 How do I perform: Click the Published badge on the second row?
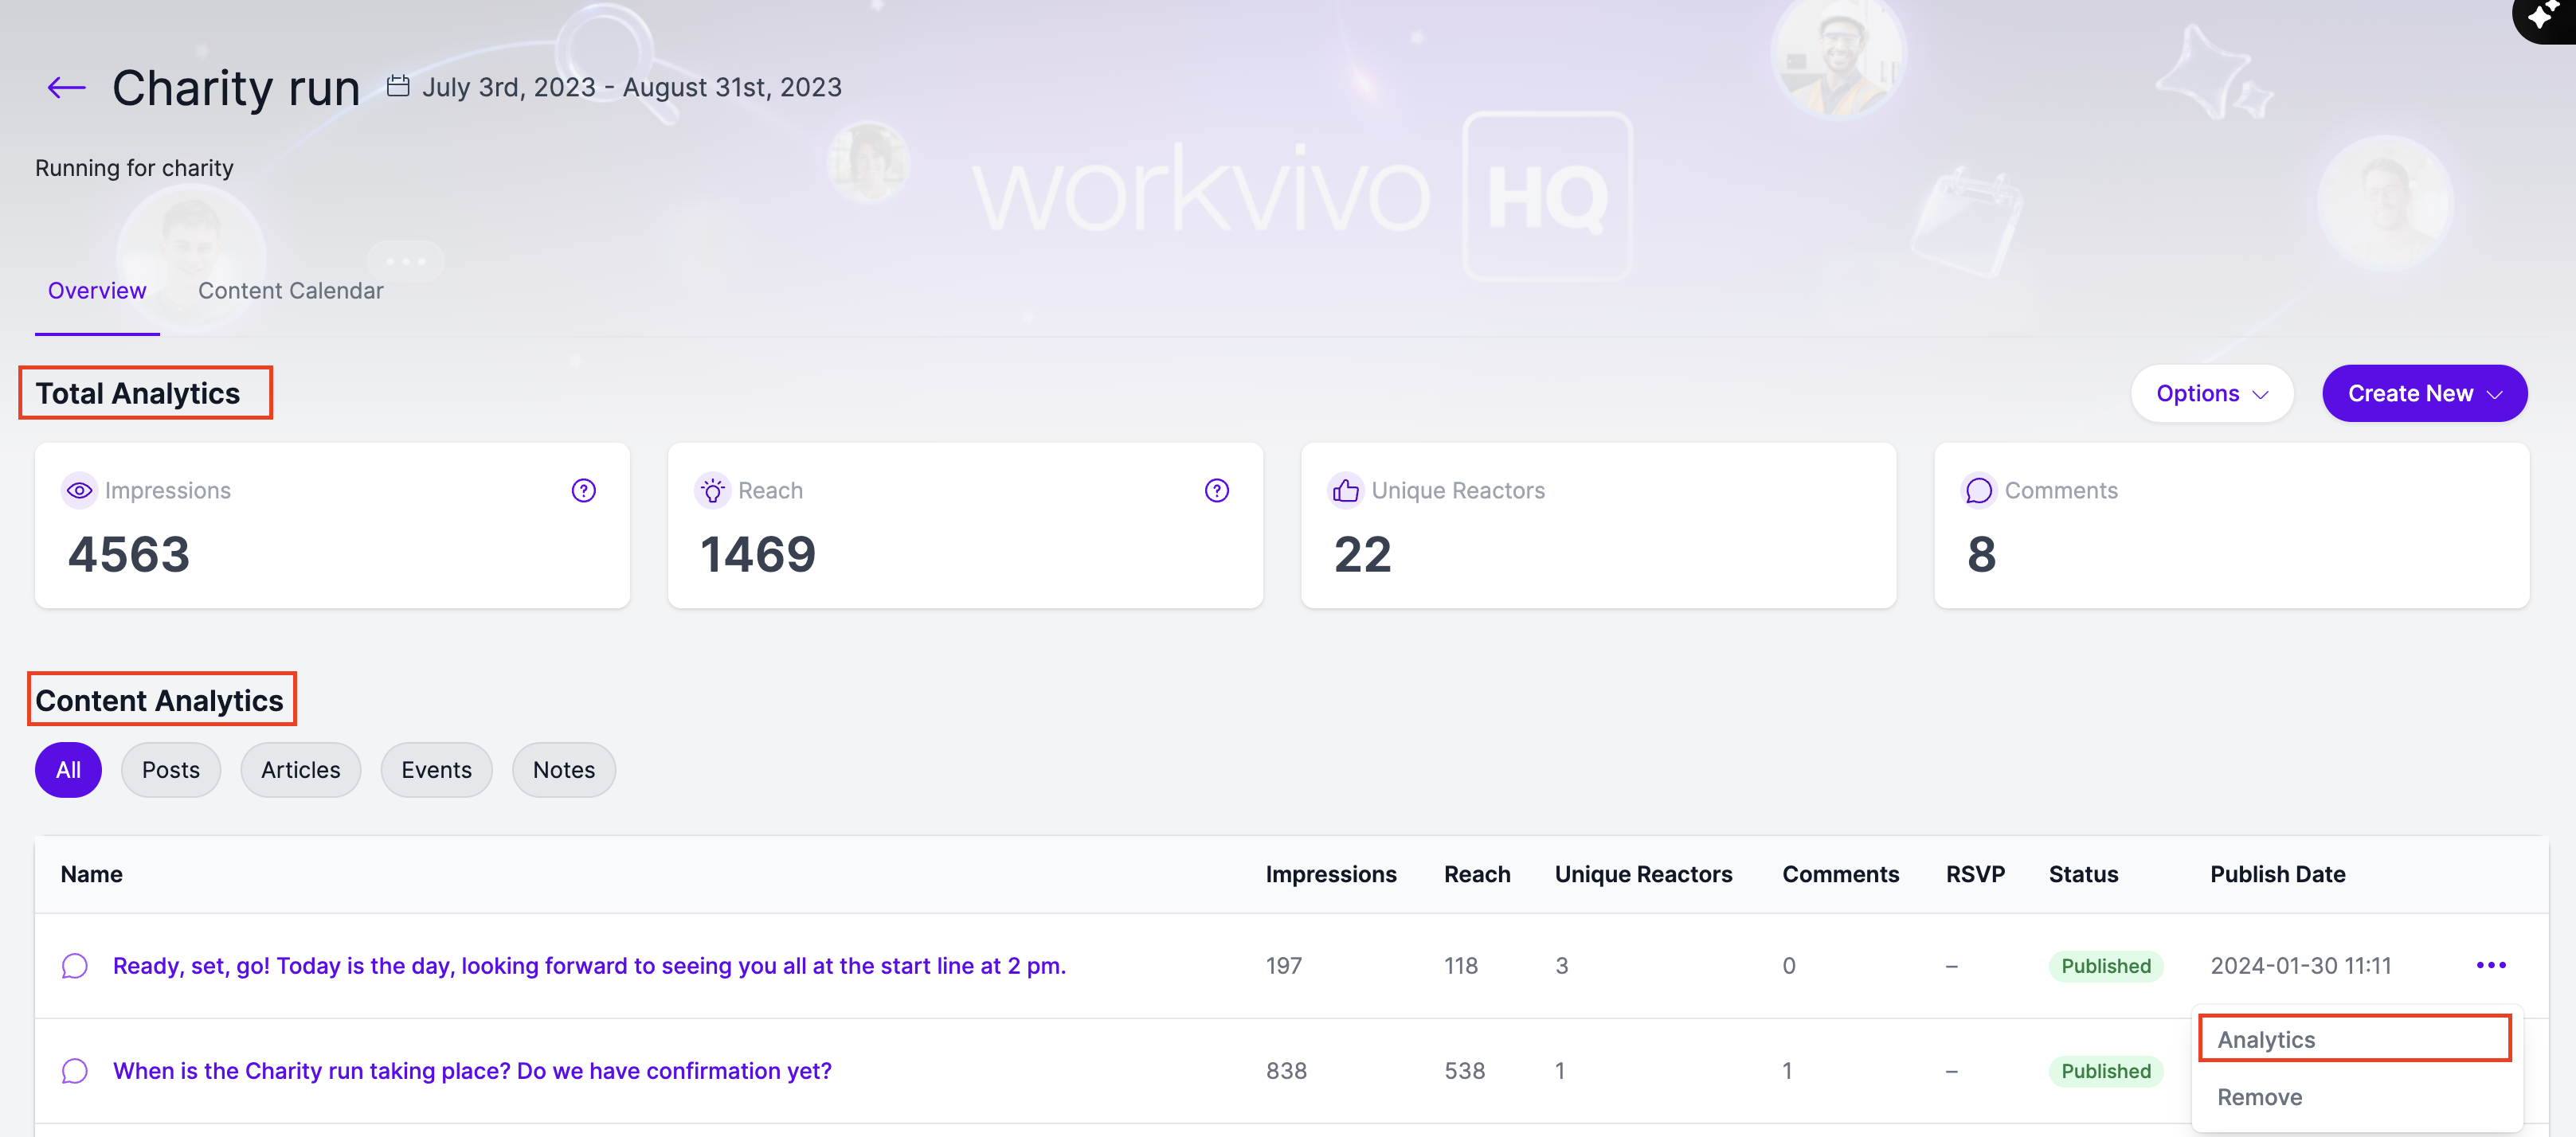2105,1071
